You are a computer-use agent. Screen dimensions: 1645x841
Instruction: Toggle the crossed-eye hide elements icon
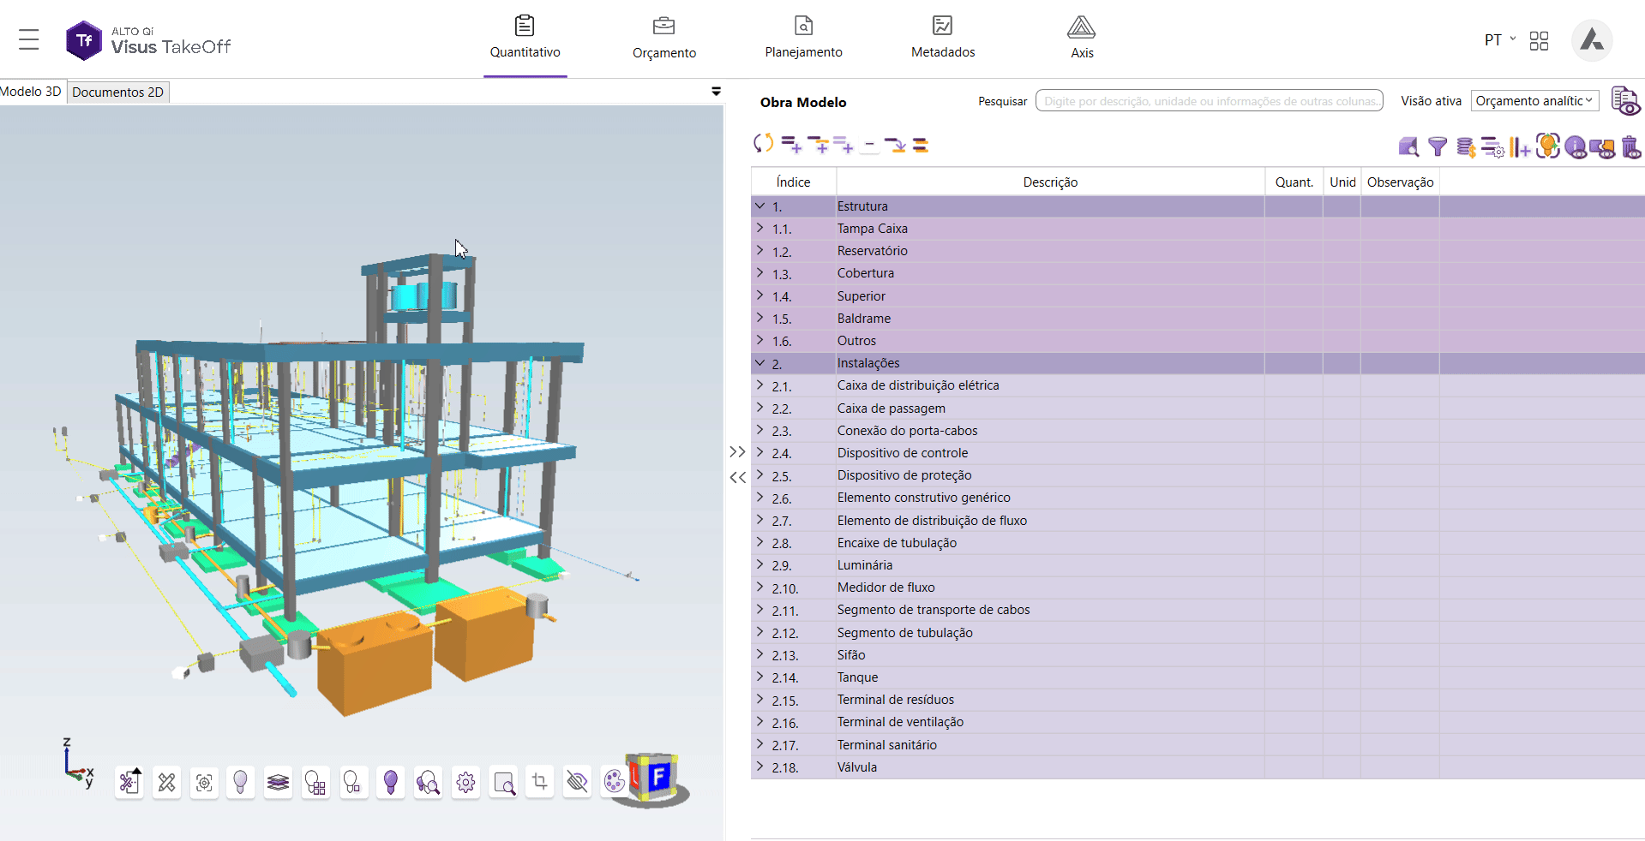577,781
